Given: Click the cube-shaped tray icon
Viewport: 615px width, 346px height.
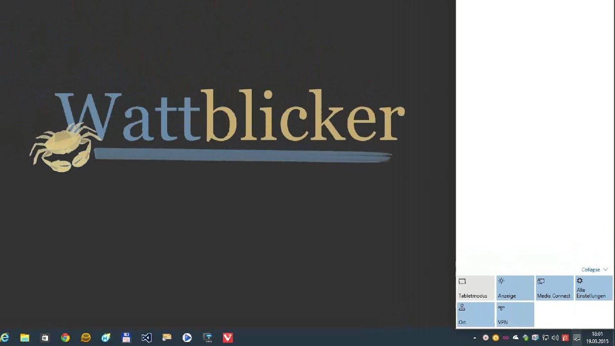Looking at the screenshot, I should 535,338.
